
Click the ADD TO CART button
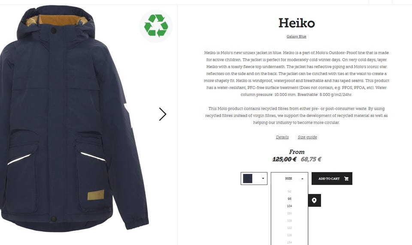pos(332,179)
